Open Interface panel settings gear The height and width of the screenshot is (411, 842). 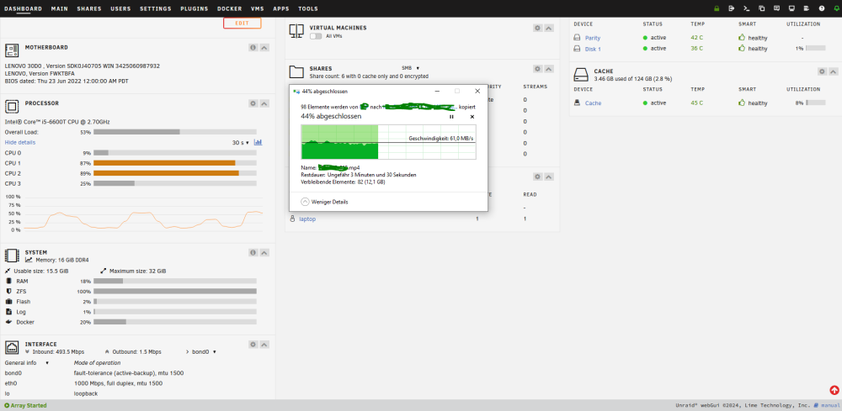click(x=253, y=345)
